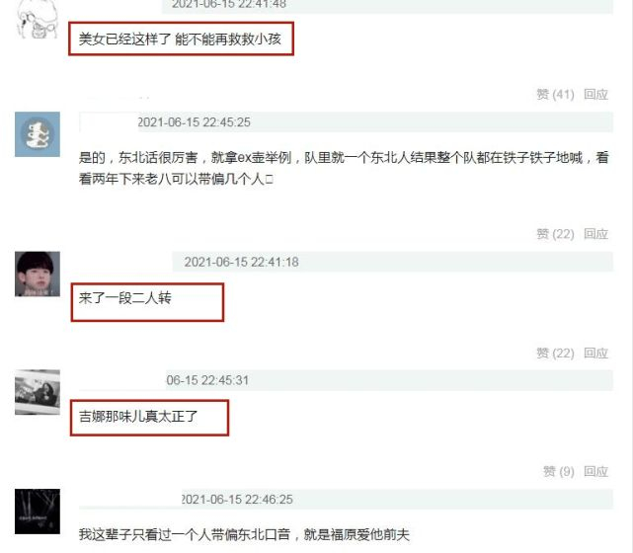Like the comment with 赞 (41)
The image size is (633, 553).
coord(555,95)
